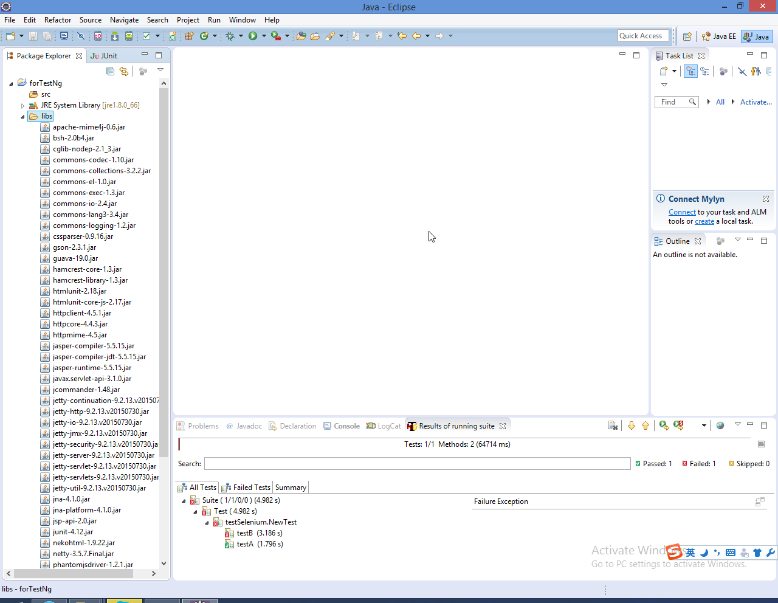778x603 pixels.
Task: Click the Save toolbar icon
Action: point(33,36)
